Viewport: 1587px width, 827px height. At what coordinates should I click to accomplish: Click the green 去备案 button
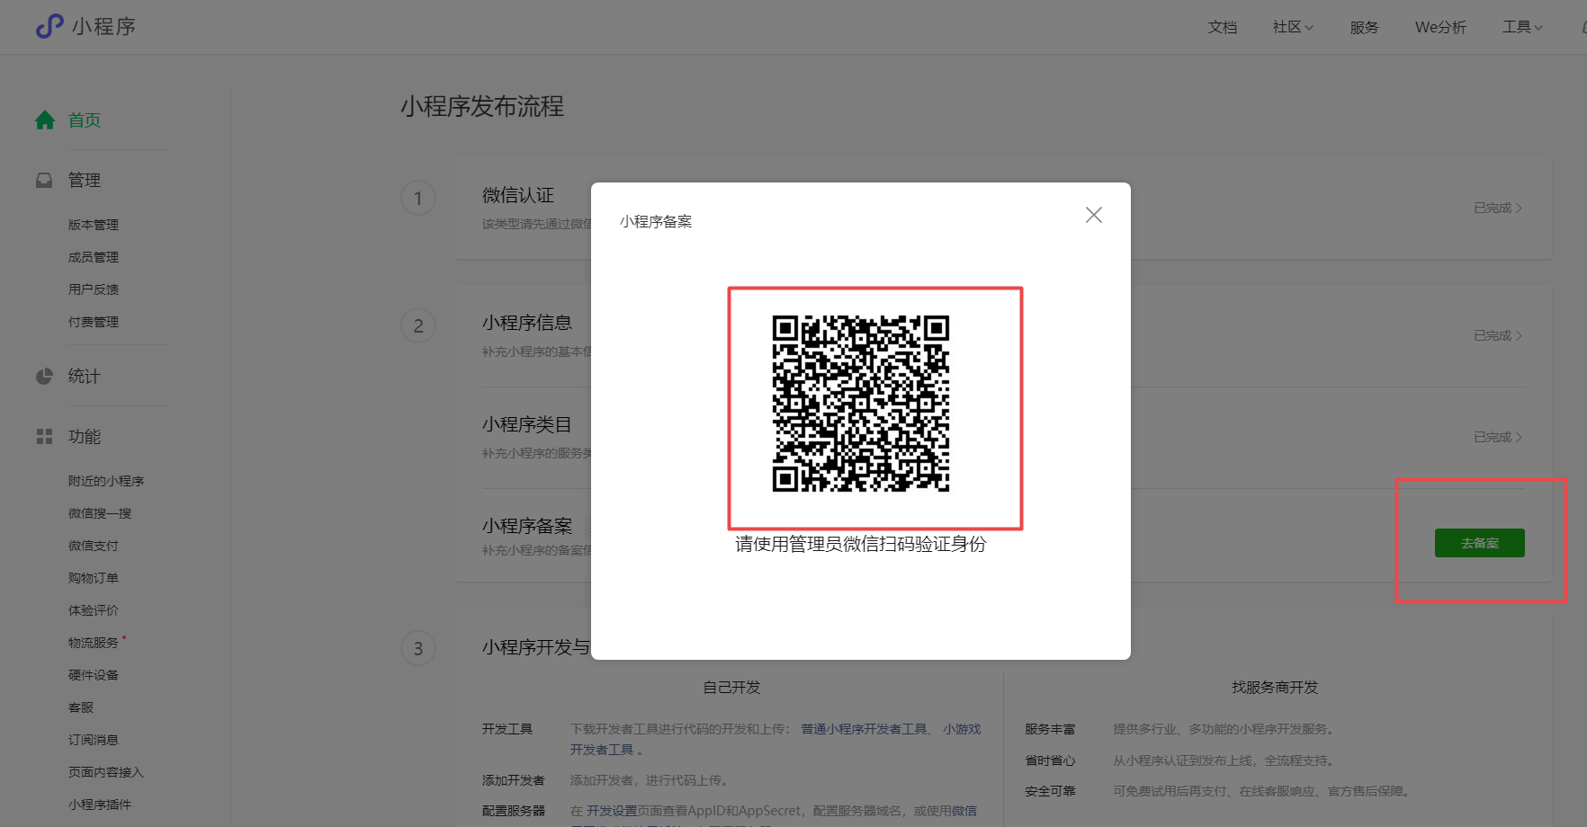click(1480, 543)
